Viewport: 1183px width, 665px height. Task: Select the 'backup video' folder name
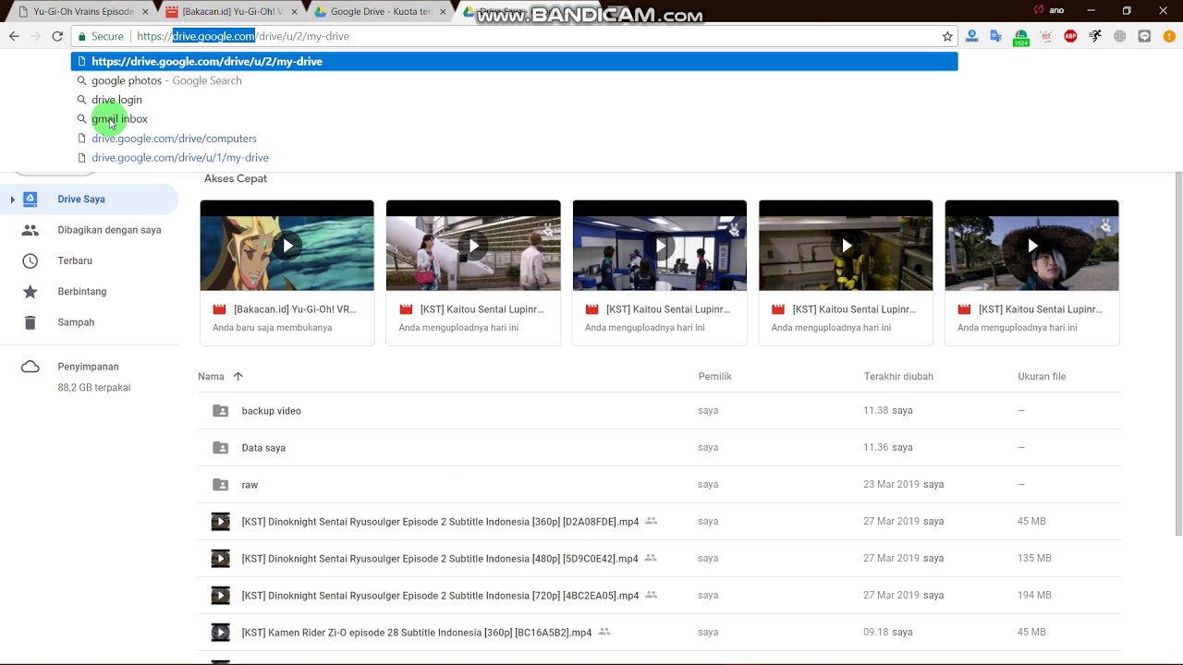point(271,411)
